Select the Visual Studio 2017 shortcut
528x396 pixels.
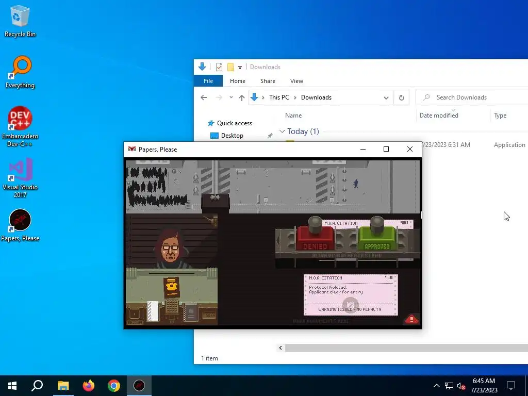[20, 178]
